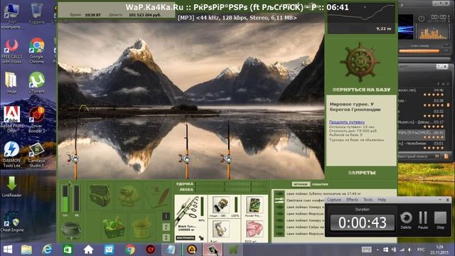The image size is (455, 256).
Task: Open the tackle box icon
Action: coord(100,196)
